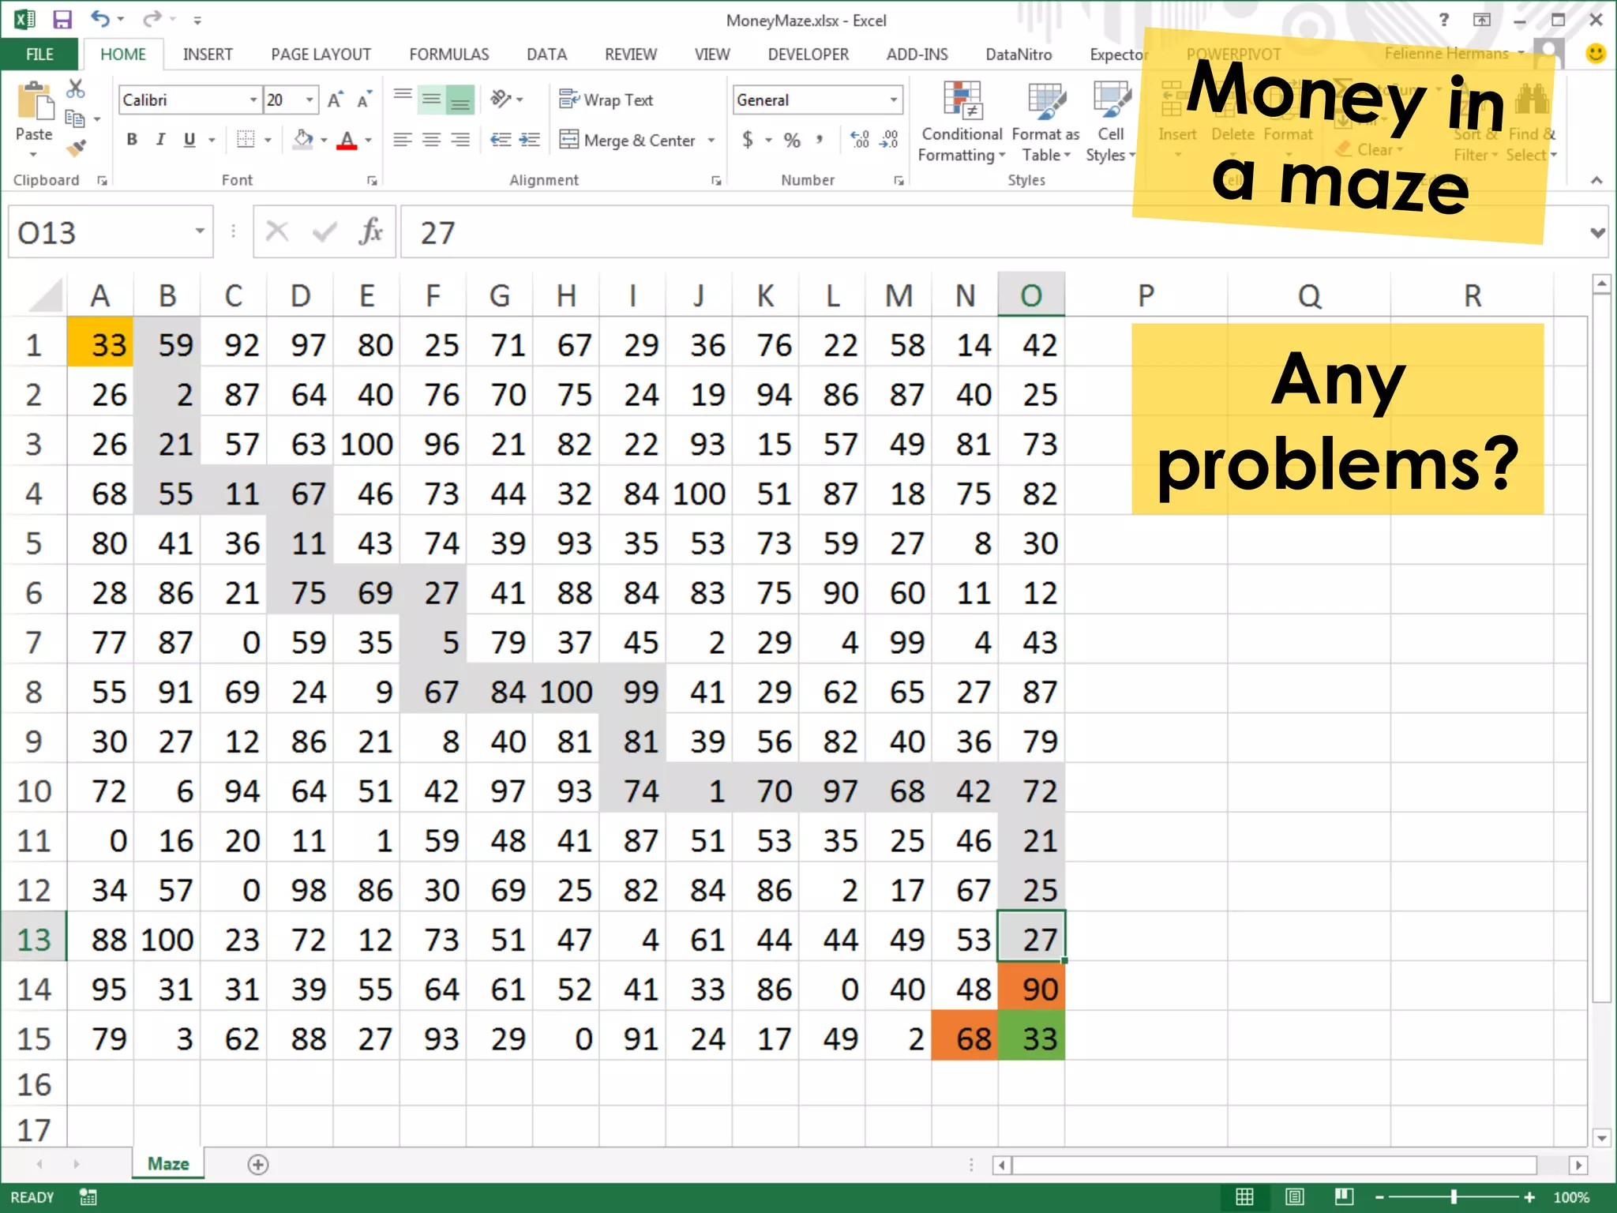1617x1213 pixels.
Task: Click the Percent Style icon
Action: [x=792, y=141]
